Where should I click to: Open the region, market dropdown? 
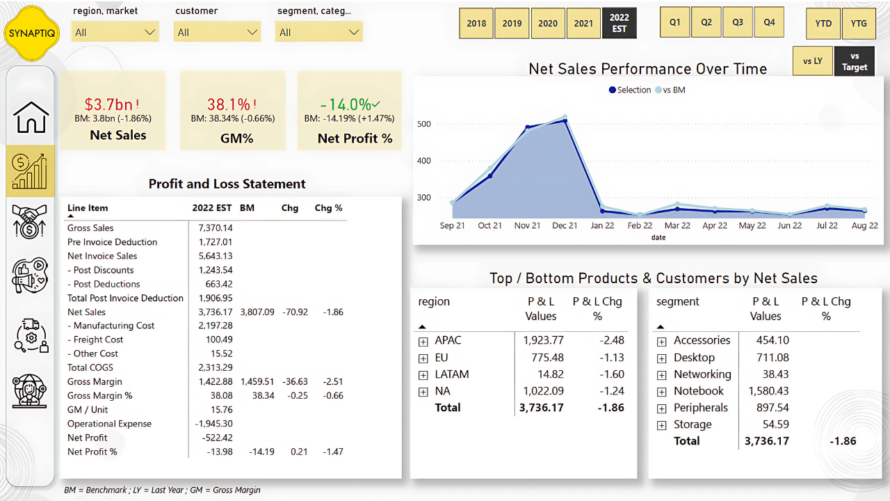(115, 32)
